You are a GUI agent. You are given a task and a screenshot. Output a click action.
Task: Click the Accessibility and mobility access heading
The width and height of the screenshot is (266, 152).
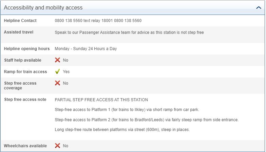coord(43,7)
